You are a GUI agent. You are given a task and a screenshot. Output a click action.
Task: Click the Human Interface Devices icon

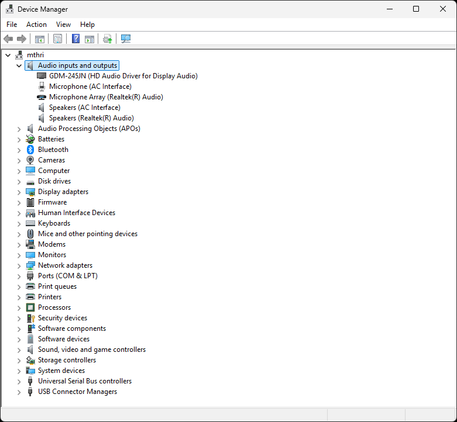click(x=30, y=213)
